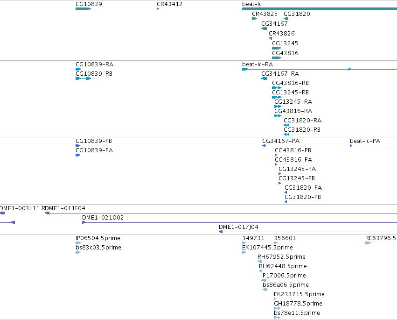Select the CG43816 gene feature
Viewport: 397px width, 320px height.
point(277,58)
